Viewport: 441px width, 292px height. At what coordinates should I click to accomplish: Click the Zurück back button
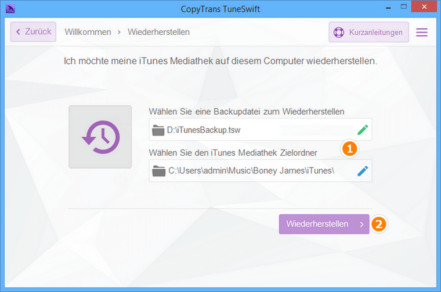[33, 32]
